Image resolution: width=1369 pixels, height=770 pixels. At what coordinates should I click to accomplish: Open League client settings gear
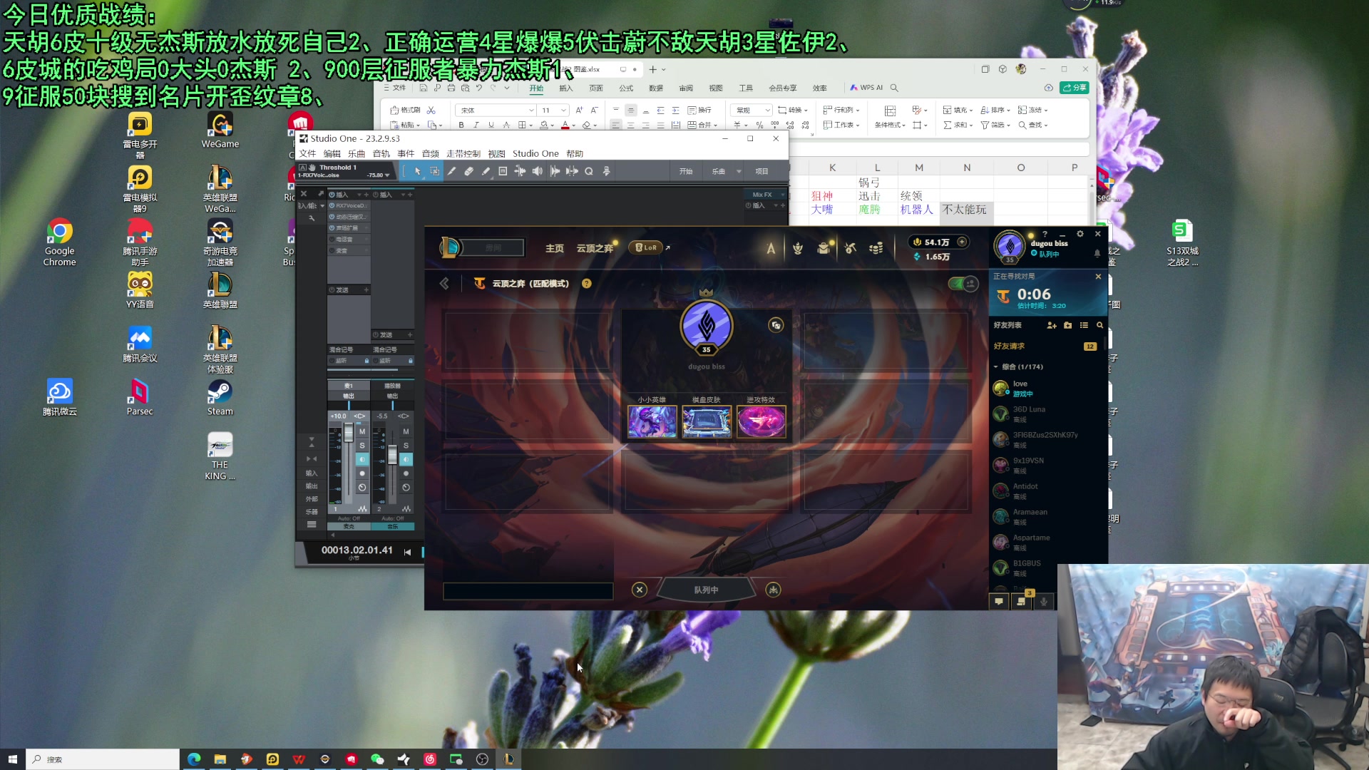1080,234
